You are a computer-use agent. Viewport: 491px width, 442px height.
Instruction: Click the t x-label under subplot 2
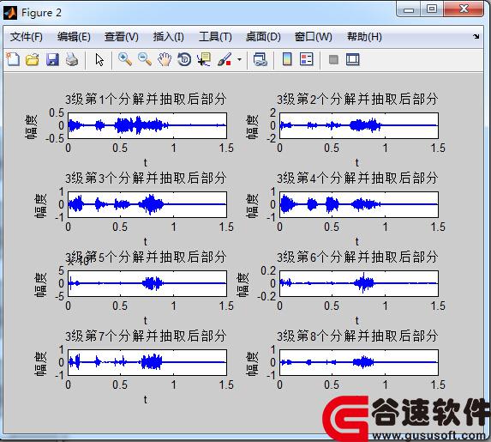click(x=357, y=162)
